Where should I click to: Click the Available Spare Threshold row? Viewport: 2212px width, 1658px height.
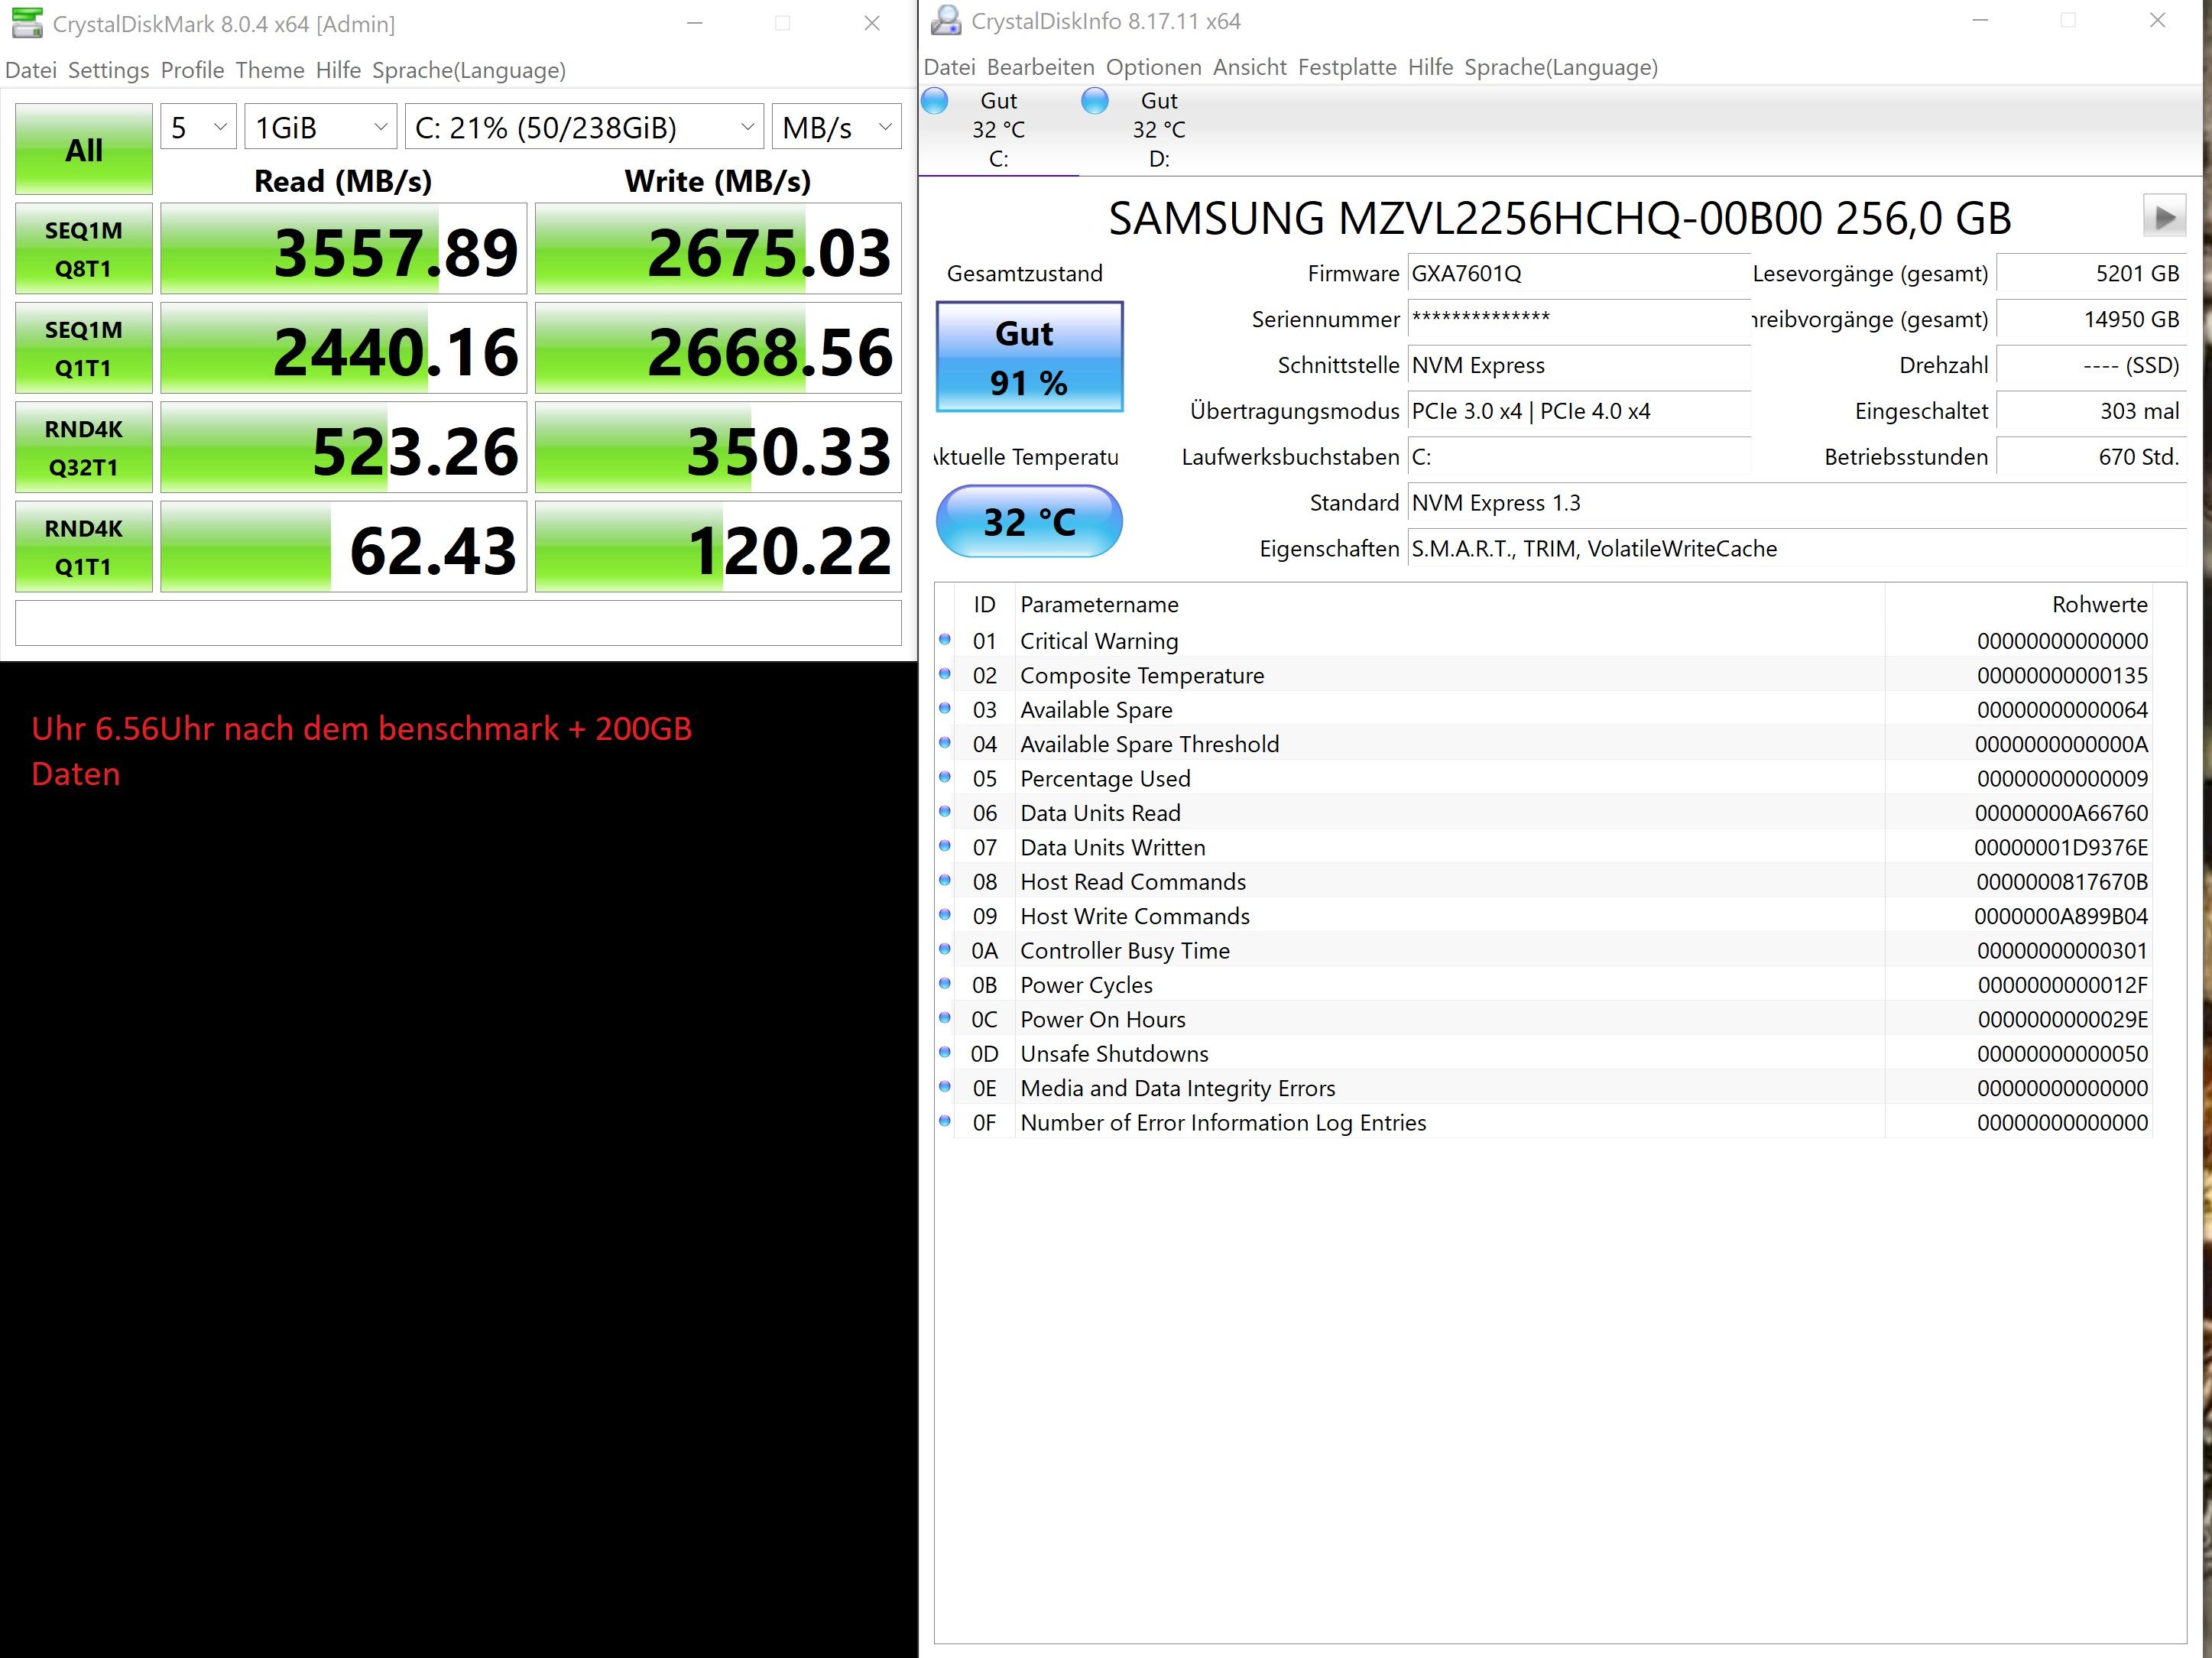click(1544, 744)
